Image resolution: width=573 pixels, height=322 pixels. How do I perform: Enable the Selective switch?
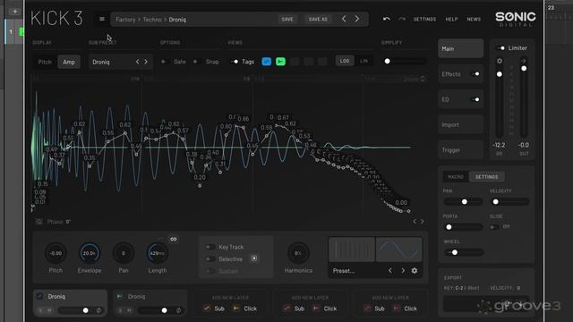[210, 258]
